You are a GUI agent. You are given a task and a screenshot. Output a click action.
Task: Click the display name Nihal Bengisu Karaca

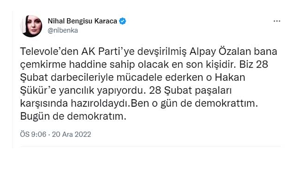pos(82,21)
